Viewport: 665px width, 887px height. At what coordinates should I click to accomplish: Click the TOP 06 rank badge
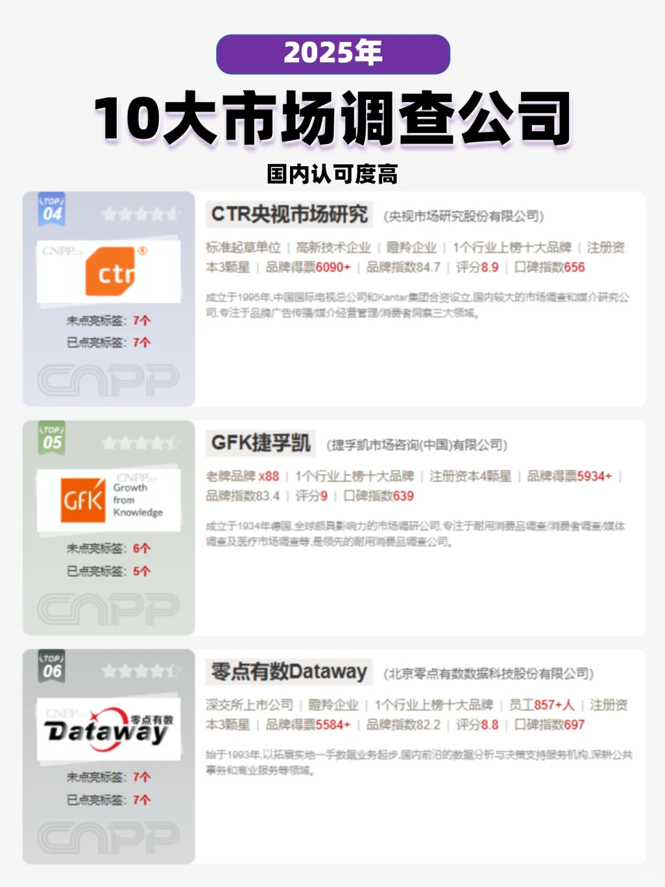tap(52, 666)
